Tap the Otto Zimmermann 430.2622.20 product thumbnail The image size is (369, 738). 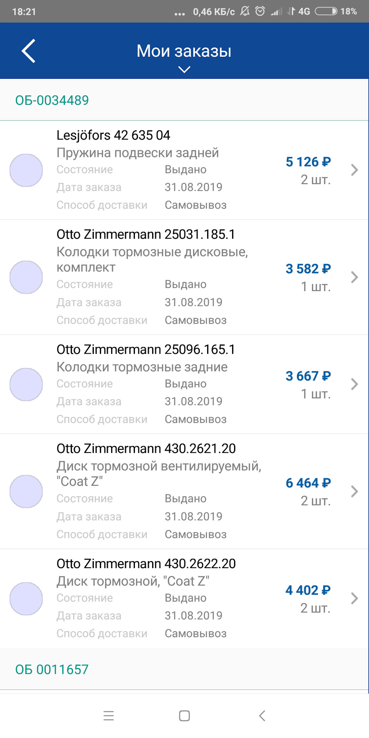coord(26,598)
